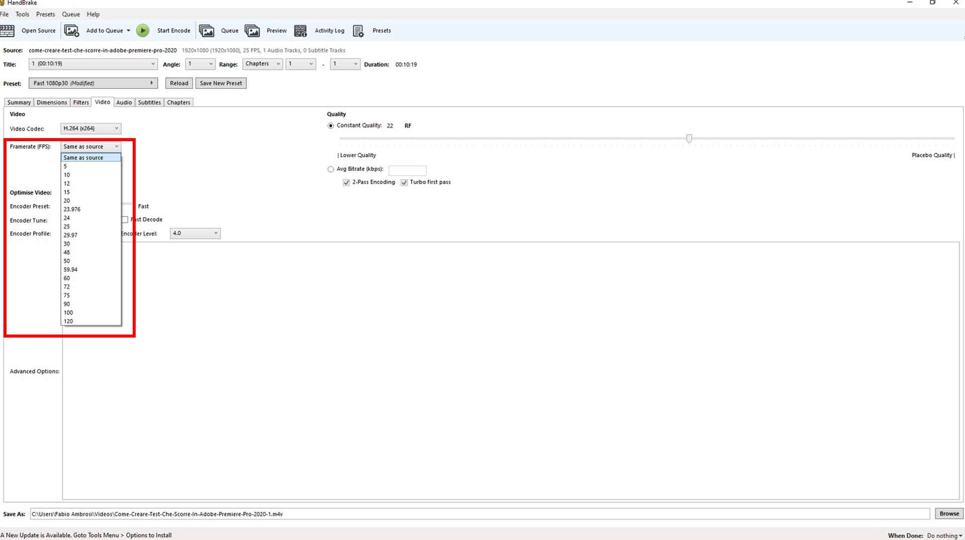
Task: Click the Constant Quality slider handle
Action: point(689,138)
